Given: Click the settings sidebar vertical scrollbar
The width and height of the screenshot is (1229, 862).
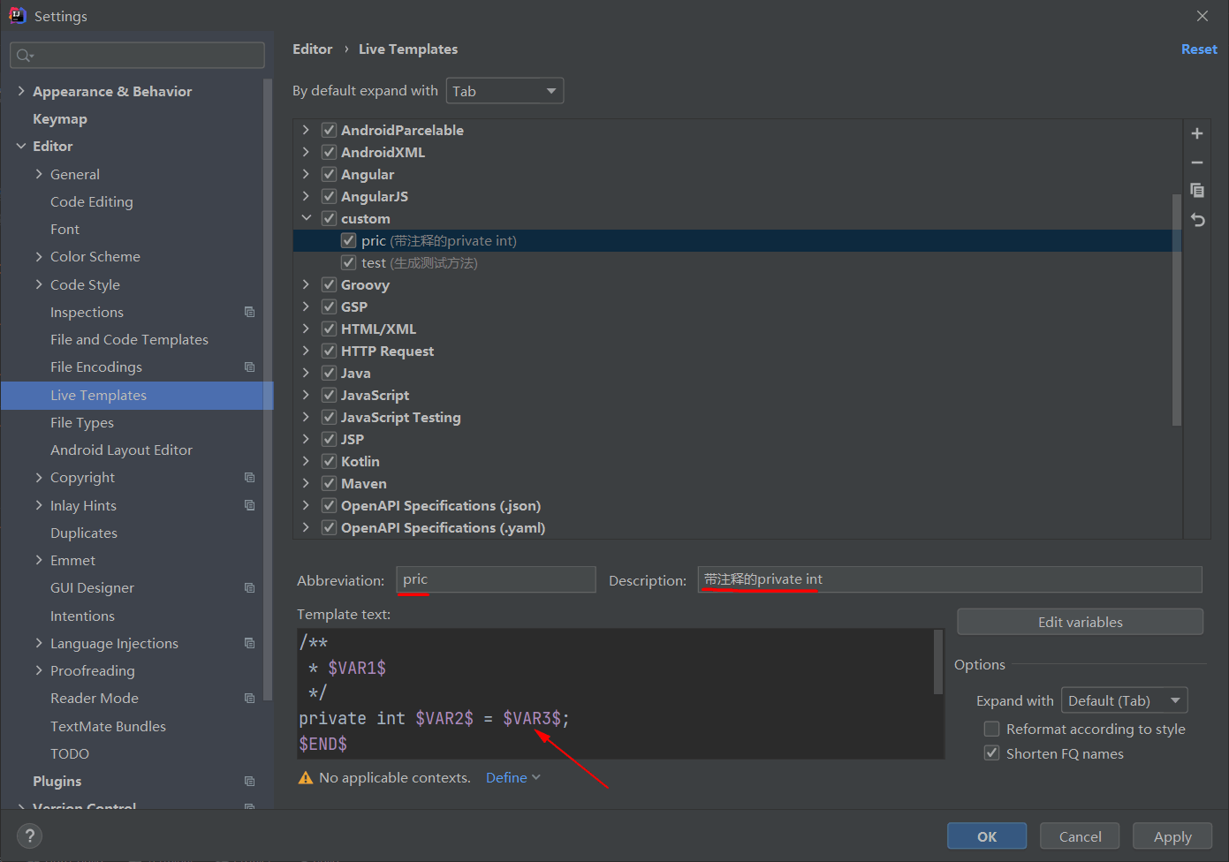Looking at the screenshot, I should click(x=268, y=389).
